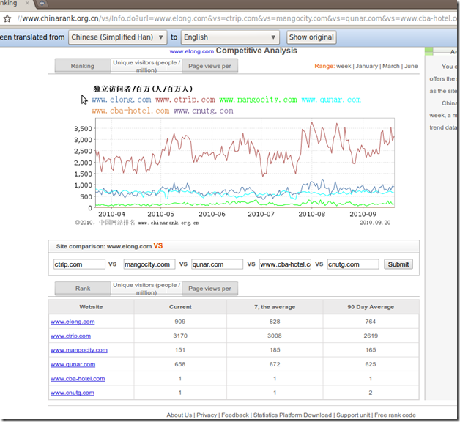Click the Show original button
The height and width of the screenshot is (422, 460).
[x=311, y=37]
